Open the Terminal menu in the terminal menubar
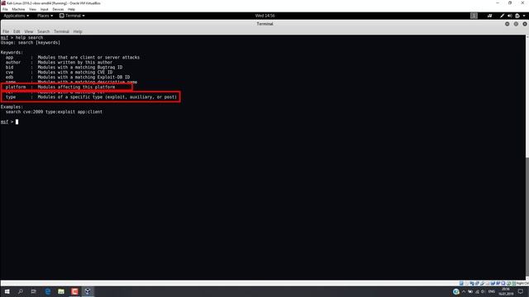This screenshot has height=297, width=529. pos(61,31)
